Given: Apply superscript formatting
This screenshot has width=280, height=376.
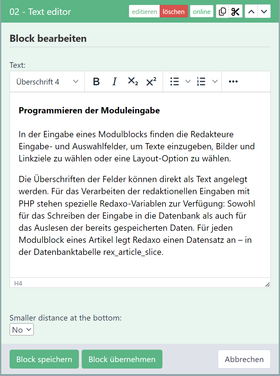Looking at the screenshot, I should [151, 82].
